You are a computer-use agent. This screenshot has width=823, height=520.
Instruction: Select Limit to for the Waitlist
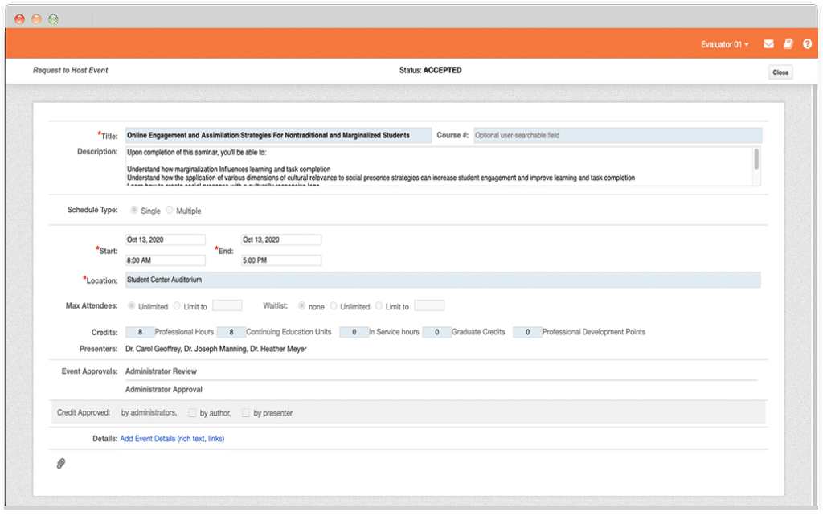pyautogui.click(x=380, y=305)
